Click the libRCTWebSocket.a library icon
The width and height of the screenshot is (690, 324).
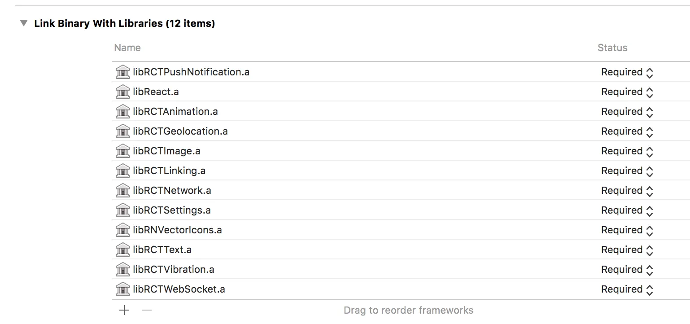pyautogui.click(x=122, y=289)
